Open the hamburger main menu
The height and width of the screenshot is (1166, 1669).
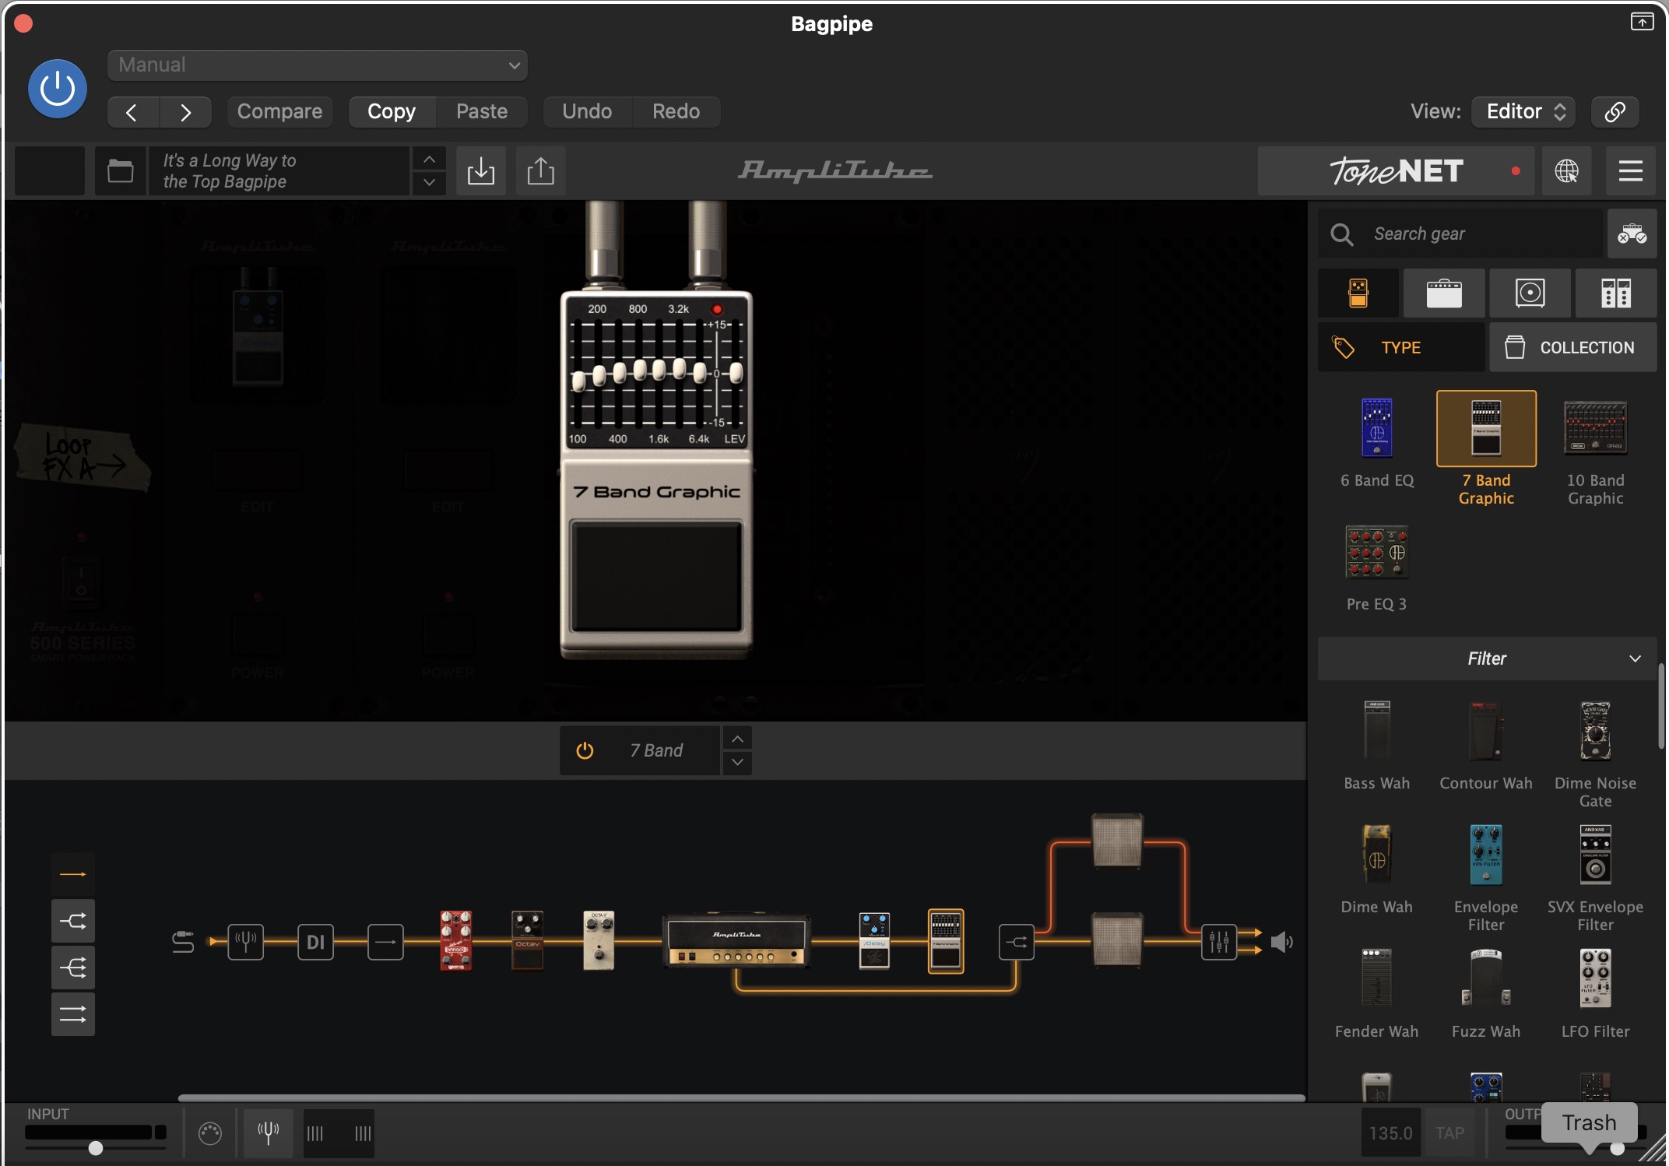[1630, 170]
